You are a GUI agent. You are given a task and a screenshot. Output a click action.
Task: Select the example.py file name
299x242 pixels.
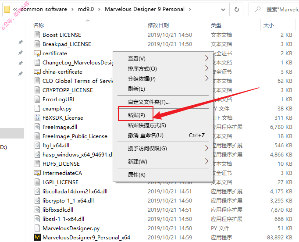point(57,109)
